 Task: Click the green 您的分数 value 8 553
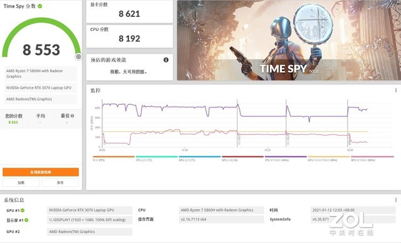pyautogui.click(x=13, y=122)
